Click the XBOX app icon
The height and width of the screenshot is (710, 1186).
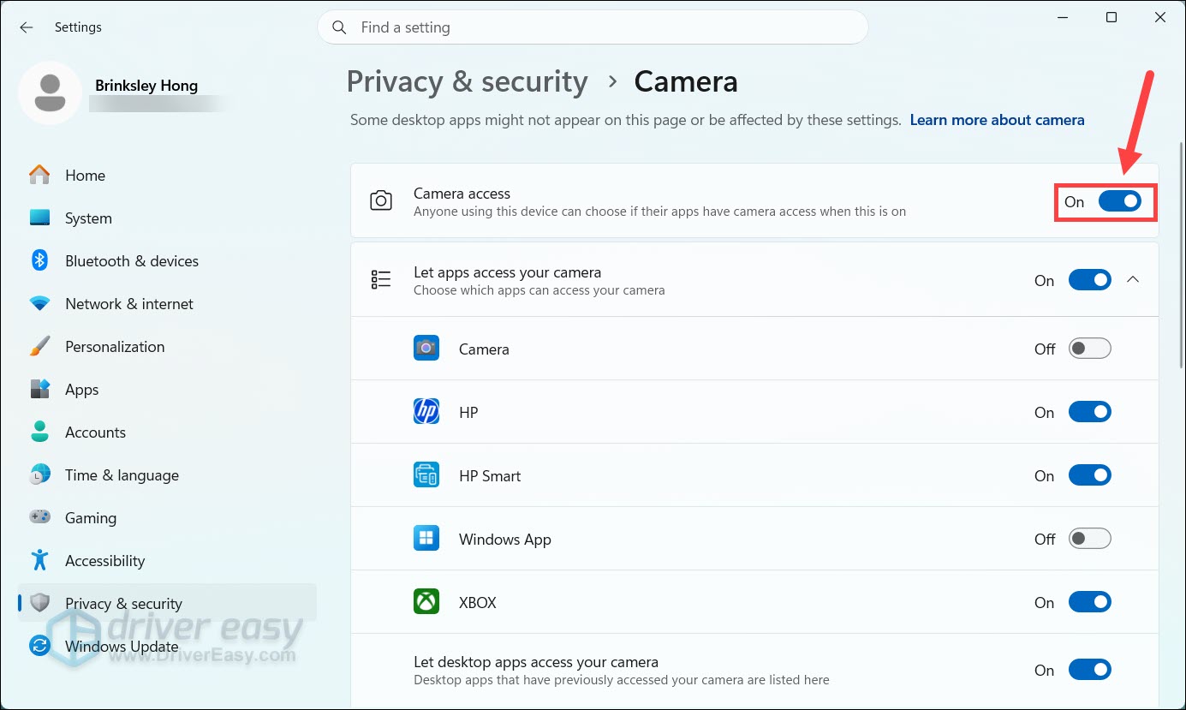coord(426,602)
